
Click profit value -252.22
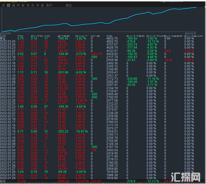[x=63, y=131]
